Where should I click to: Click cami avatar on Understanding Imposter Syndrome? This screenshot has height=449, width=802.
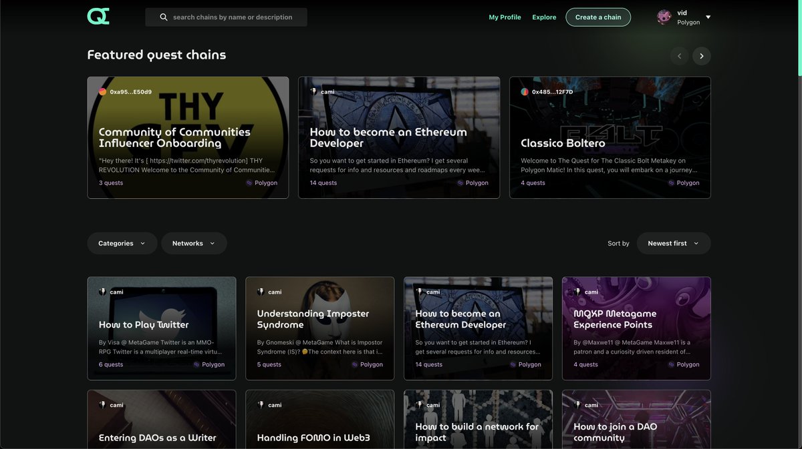click(261, 292)
